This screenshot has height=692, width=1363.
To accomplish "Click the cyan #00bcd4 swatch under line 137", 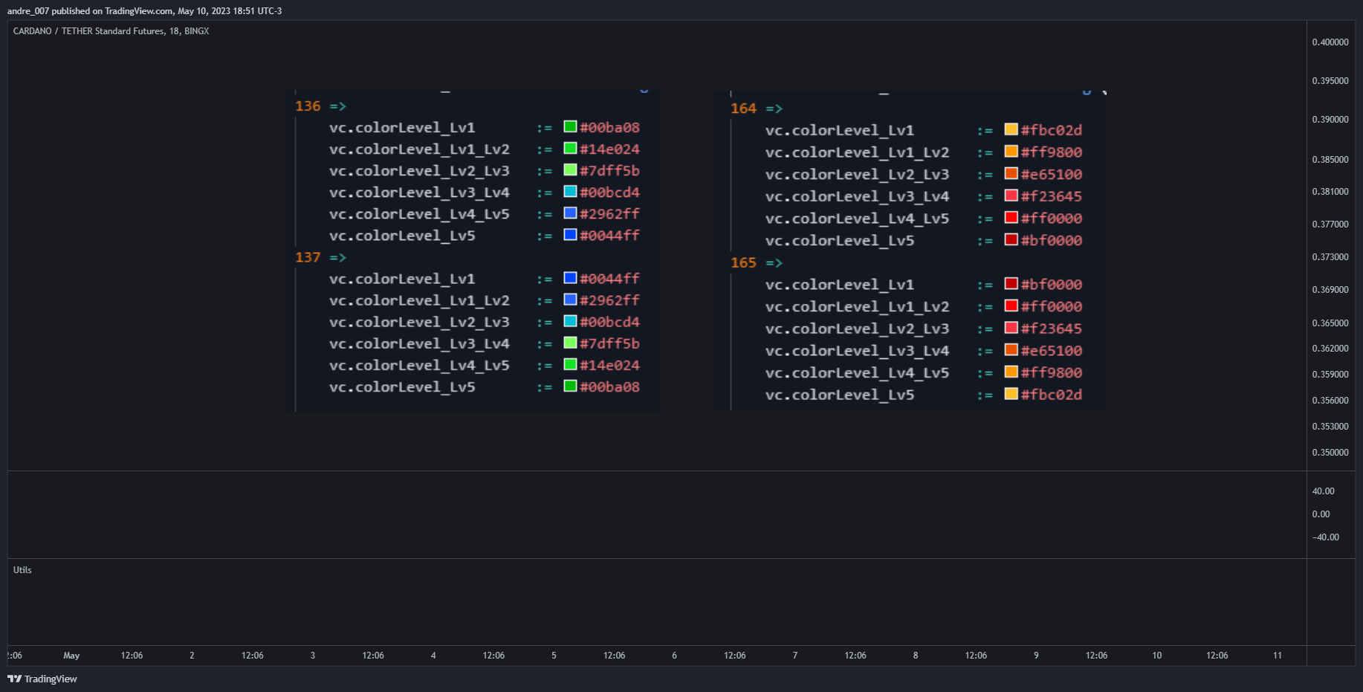I will (x=570, y=320).
